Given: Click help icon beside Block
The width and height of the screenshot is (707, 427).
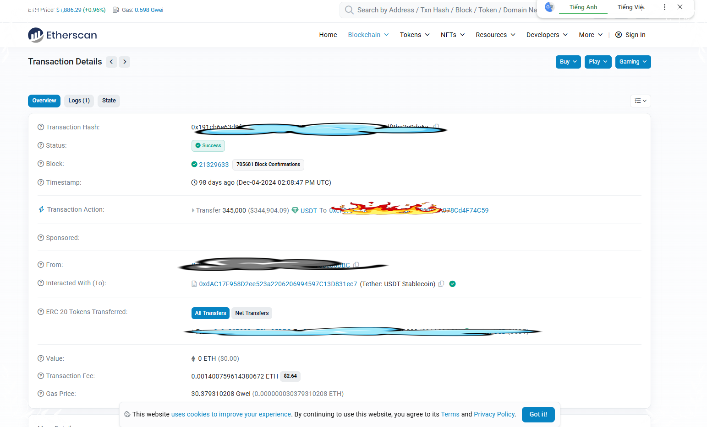Looking at the screenshot, I should click(41, 164).
